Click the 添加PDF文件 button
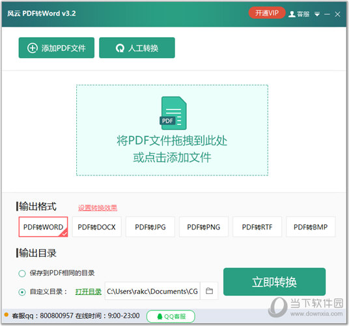Image resolution: width=349 pixels, height=326 pixels. coord(57,48)
